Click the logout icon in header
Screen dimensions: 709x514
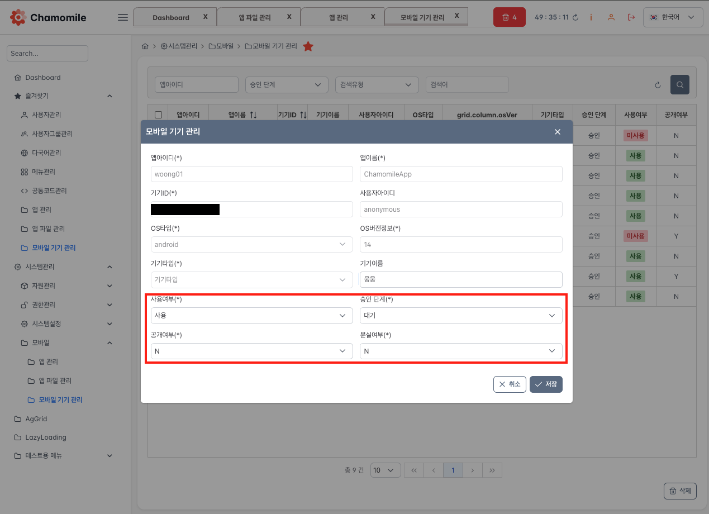[x=631, y=17]
